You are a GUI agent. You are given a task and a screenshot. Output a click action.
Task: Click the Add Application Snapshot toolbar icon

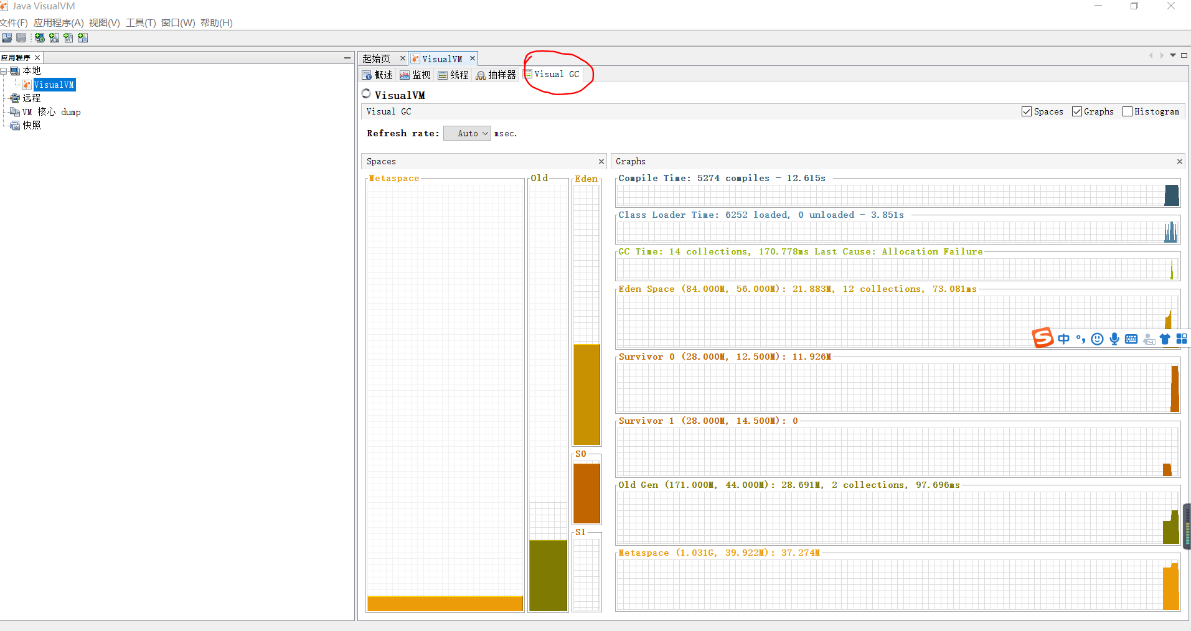tap(83, 38)
